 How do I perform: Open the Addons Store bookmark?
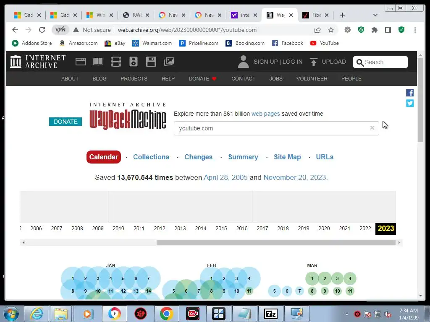(x=32, y=43)
